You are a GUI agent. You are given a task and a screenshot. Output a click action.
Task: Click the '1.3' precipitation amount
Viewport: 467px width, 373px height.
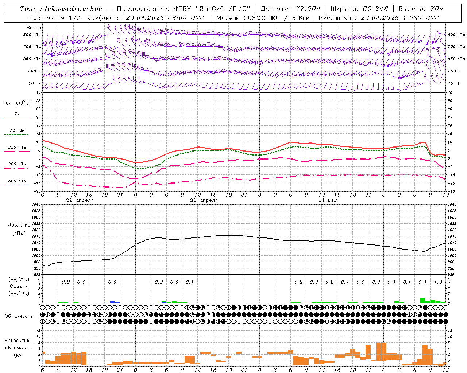[438, 282]
